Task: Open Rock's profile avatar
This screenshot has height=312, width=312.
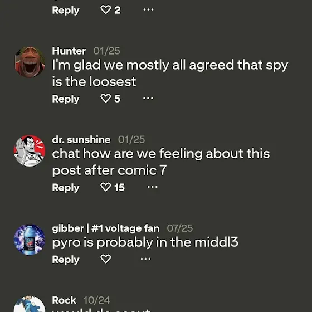Action: [x=30, y=304]
